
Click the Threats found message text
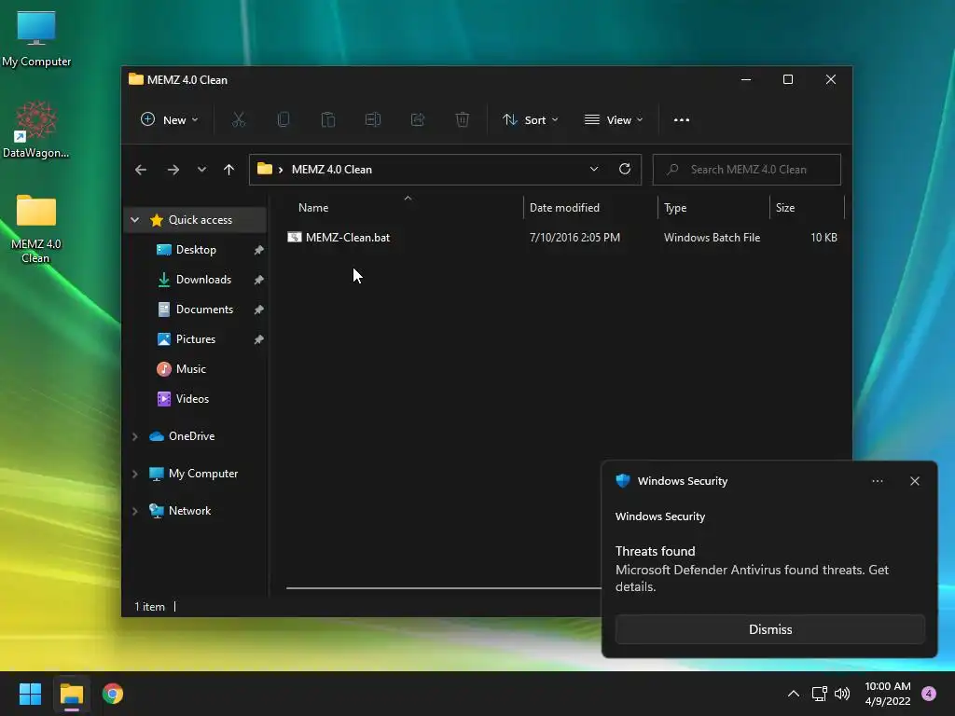(x=656, y=551)
